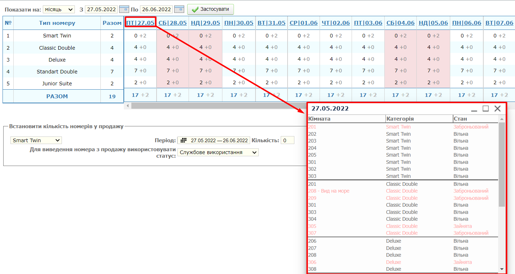
Task: Close the 27.05.2022 room list popup
Action: point(497,108)
